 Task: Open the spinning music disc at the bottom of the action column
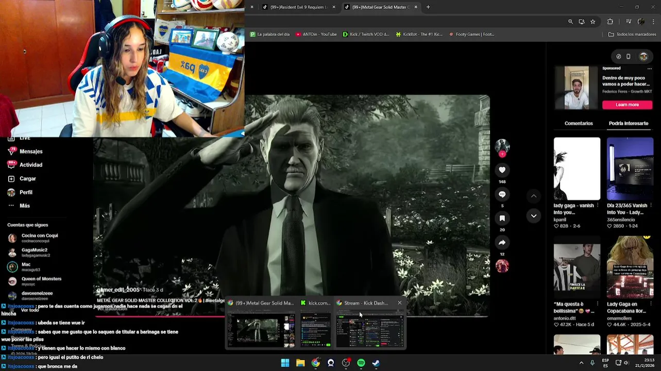pos(502,266)
